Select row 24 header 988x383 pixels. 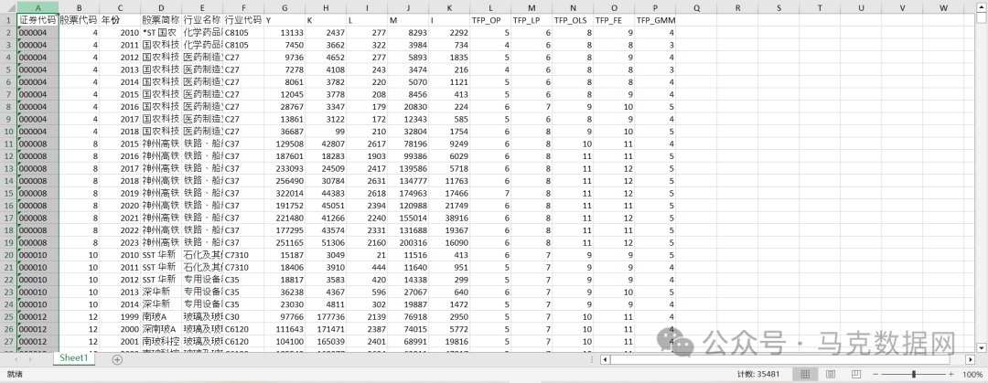pyautogui.click(x=9, y=303)
